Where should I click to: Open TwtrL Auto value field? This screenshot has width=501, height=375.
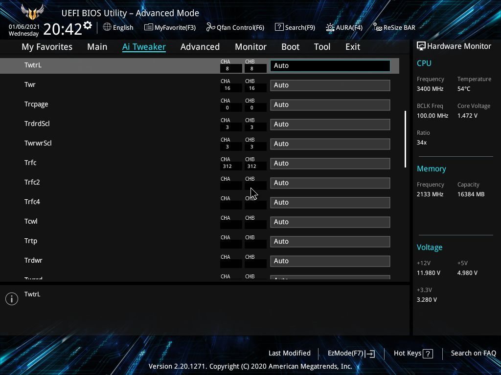tap(330, 66)
